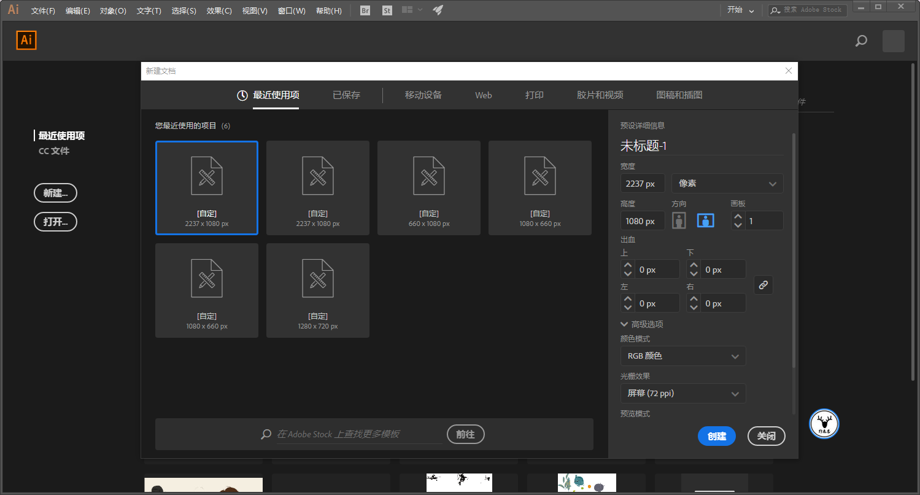This screenshot has width=920, height=495.
Task: Select CC 文件 in the left sidebar
Action: point(54,151)
